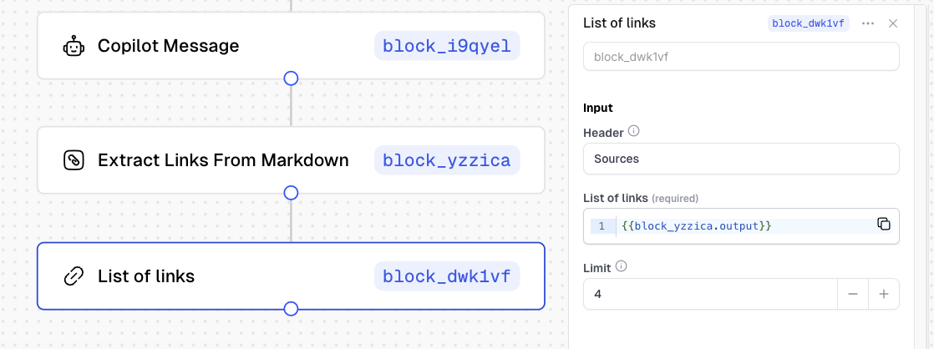Click the connector handle below Extract Links node
This screenshot has height=349, width=934.
pos(291,193)
